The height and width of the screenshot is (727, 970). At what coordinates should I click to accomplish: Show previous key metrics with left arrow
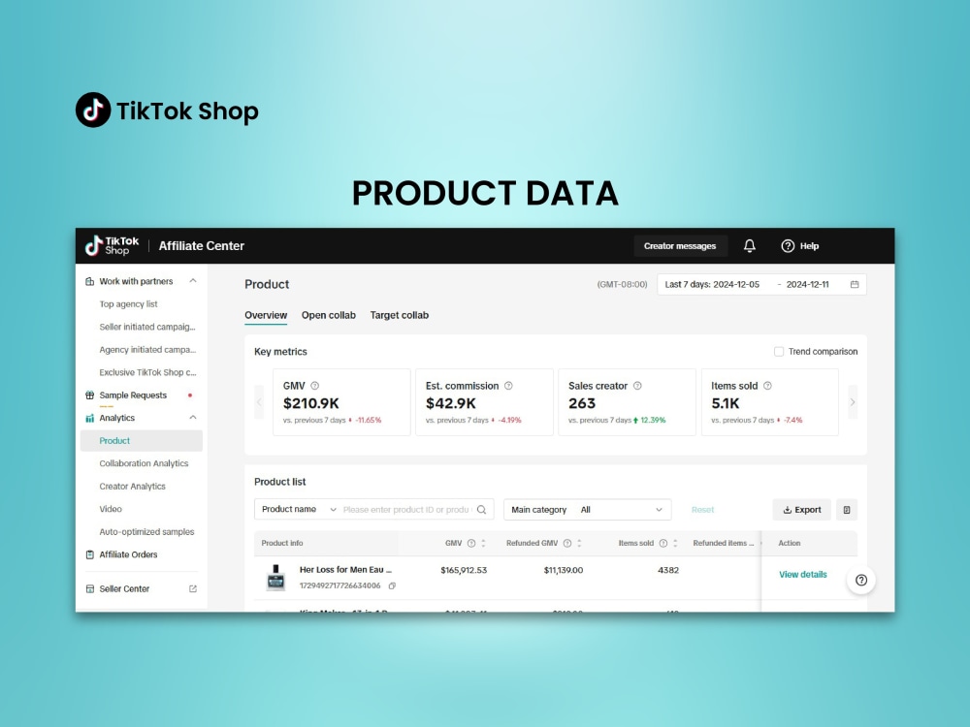click(x=259, y=402)
